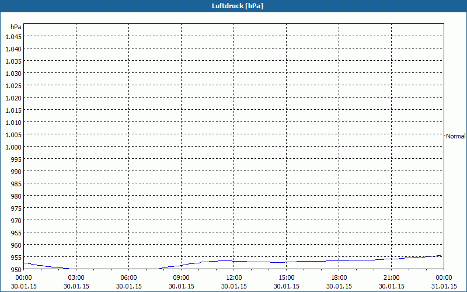Screen dimensions: 467x292
Task: Click the 00:00 label above 30.01.15
Action: click(24, 278)
